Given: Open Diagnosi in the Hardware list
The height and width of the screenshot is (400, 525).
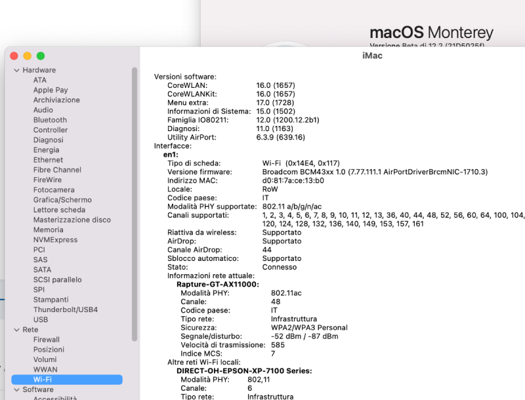Looking at the screenshot, I should (x=48, y=140).
